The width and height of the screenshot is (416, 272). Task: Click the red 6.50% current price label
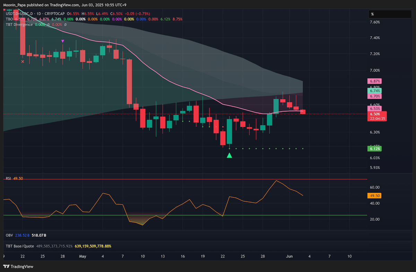click(376, 114)
